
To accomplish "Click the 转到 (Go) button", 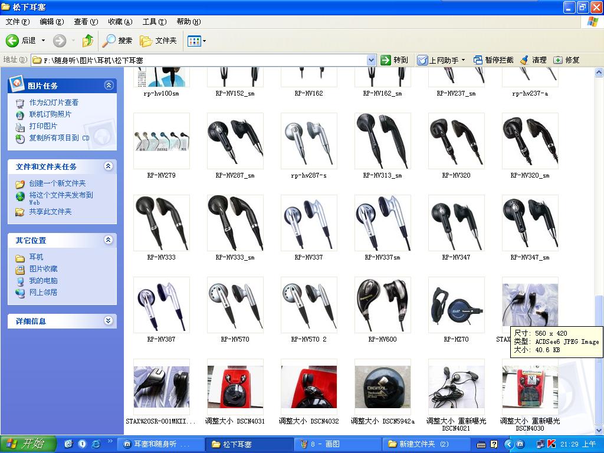I will 394,60.
